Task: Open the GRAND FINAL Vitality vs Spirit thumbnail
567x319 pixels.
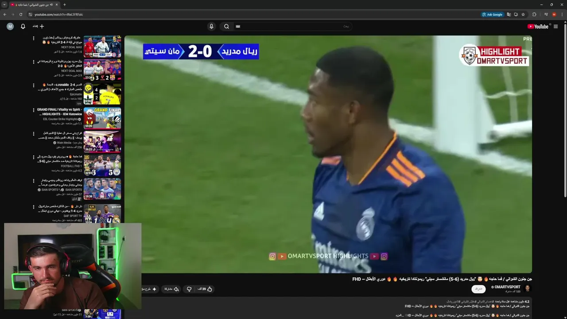Action: pos(102,117)
